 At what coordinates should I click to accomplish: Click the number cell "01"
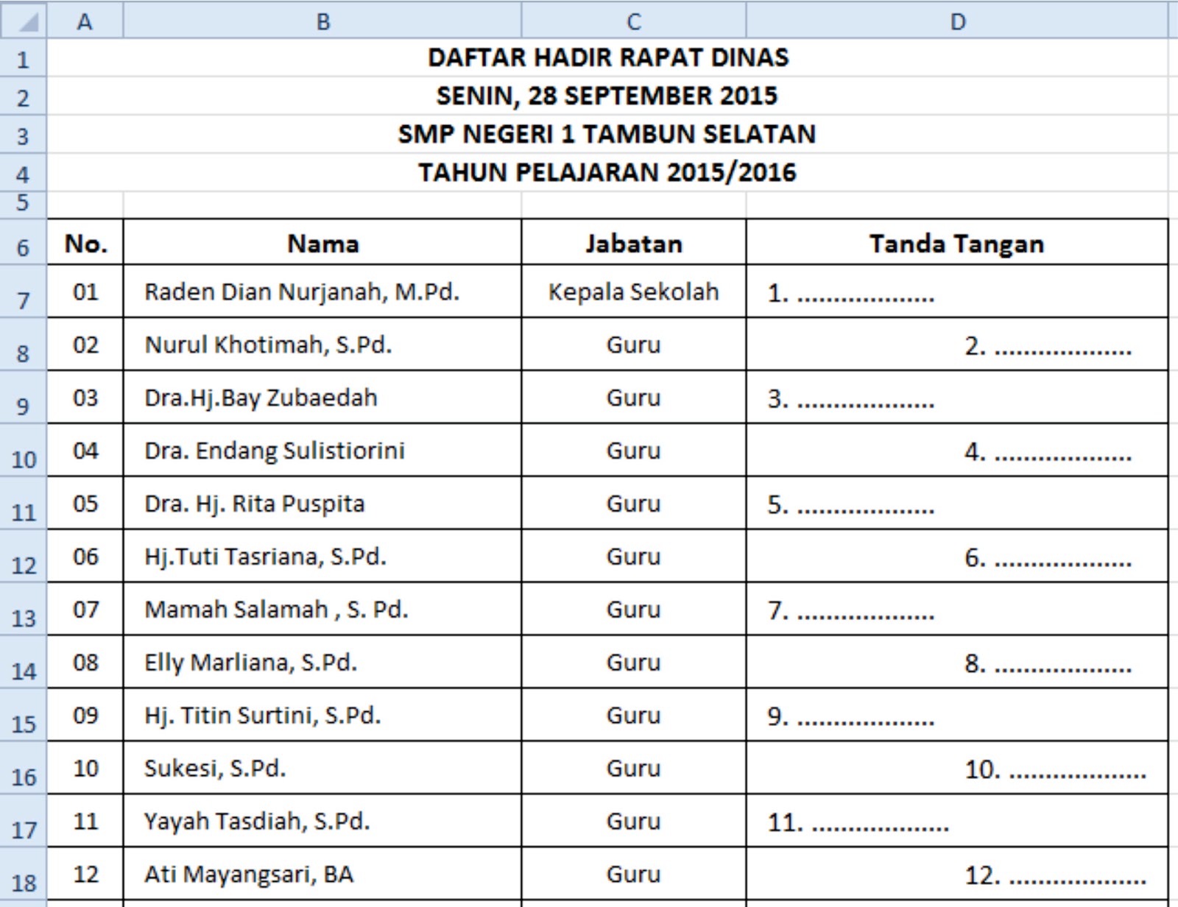tap(85, 292)
